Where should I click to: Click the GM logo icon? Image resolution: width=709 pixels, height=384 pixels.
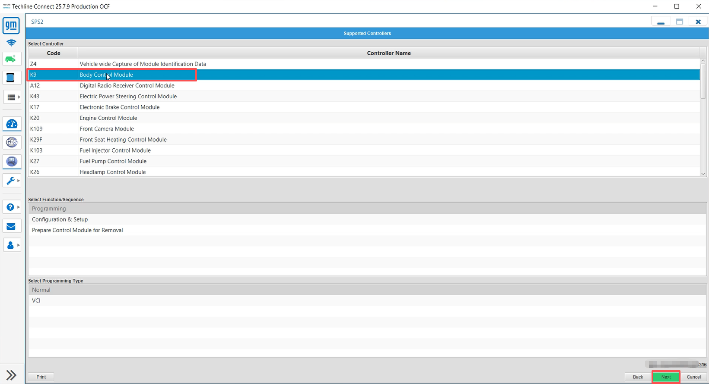coord(11,26)
